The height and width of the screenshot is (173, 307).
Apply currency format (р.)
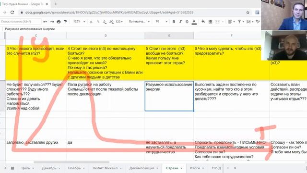[x=91, y=22]
